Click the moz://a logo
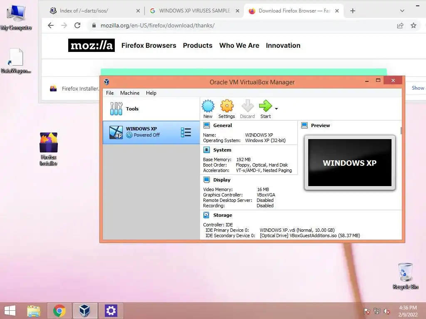Viewport: 426px width, 319px height. [91, 45]
